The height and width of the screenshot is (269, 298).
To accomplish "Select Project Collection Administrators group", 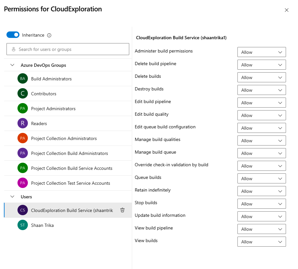I will click(68, 138).
